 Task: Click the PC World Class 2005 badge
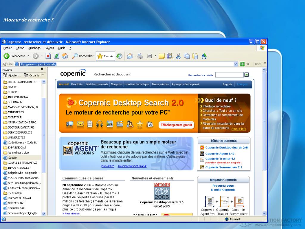pyautogui.click(x=162, y=191)
